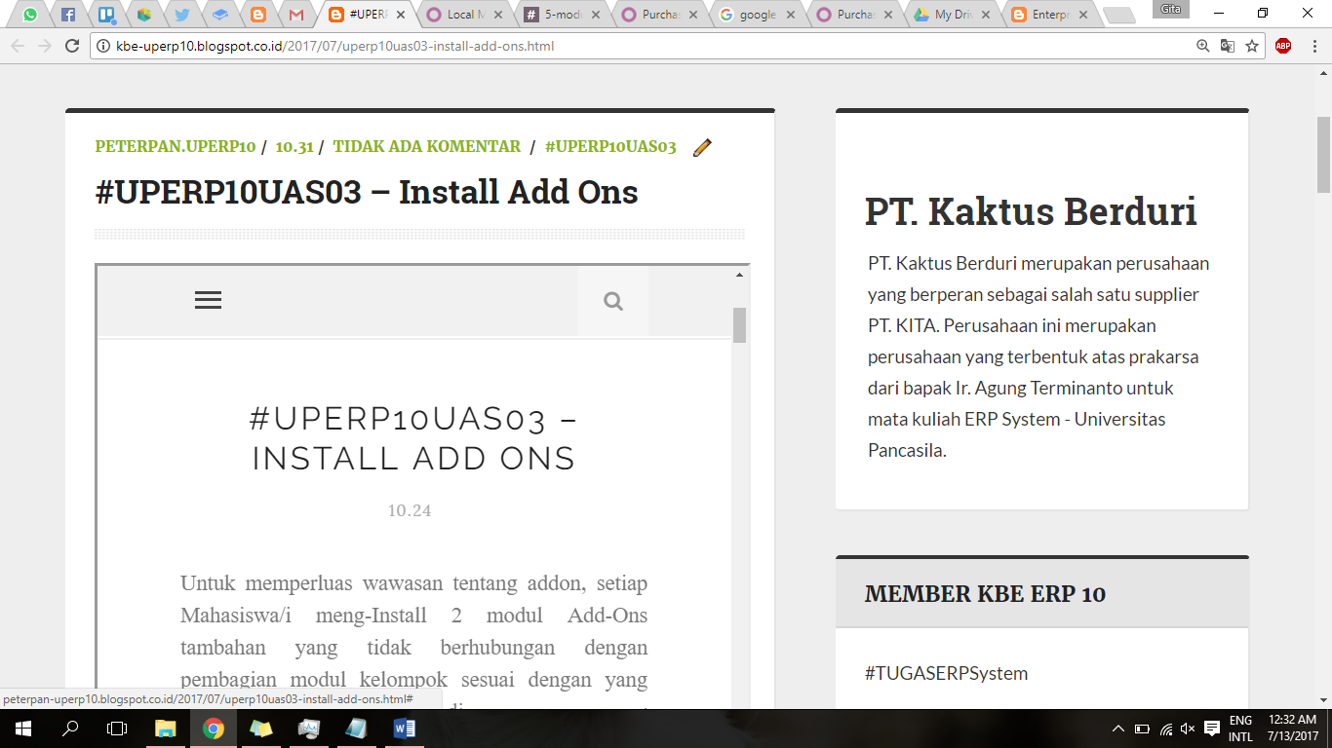Image resolution: width=1332 pixels, height=748 pixels.
Task: Go back to previous page
Action: coord(18,46)
